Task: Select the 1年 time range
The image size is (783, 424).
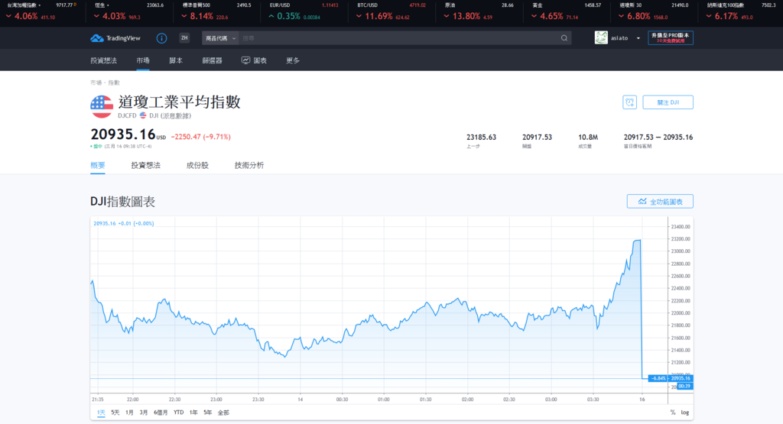Action: tap(193, 413)
